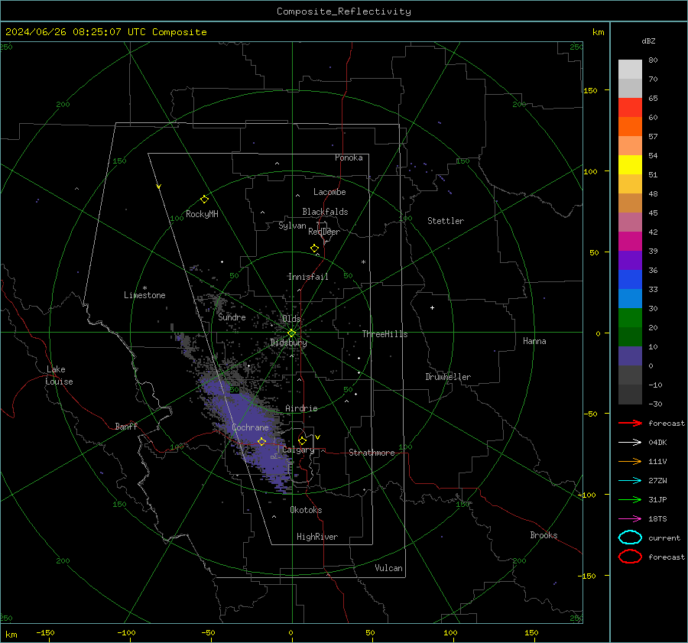Click the yellow diamond at radar center near Olds
Image resolution: width=688 pixels, height=643 pixels.
[291, 333]
